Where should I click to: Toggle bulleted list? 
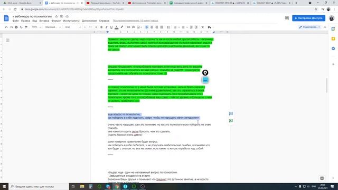pyautogui.click(x=183, y=27)
